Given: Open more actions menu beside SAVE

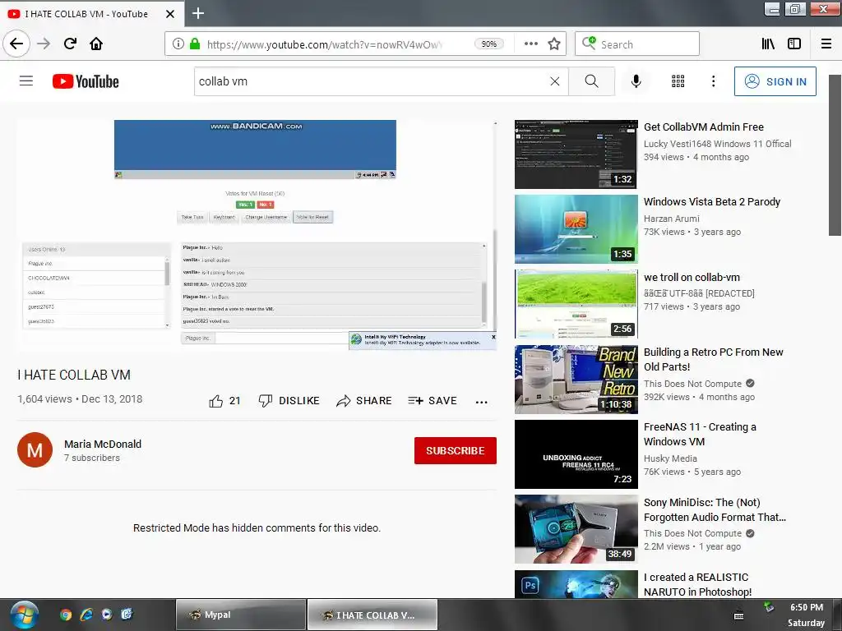Looking at the screenshot, I should 482,401.
